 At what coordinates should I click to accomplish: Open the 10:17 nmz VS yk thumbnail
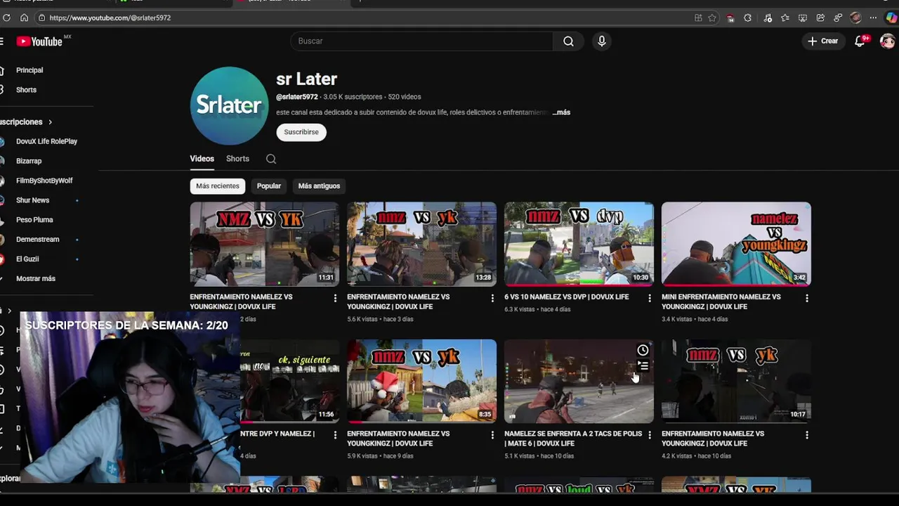pyautogui.click(x=736, y=381)
